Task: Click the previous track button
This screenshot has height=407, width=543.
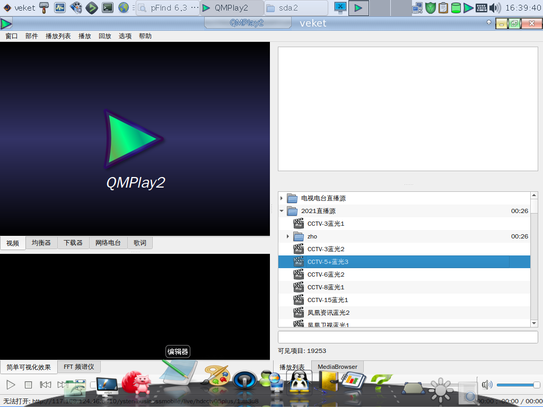Action: pos(46,385)
